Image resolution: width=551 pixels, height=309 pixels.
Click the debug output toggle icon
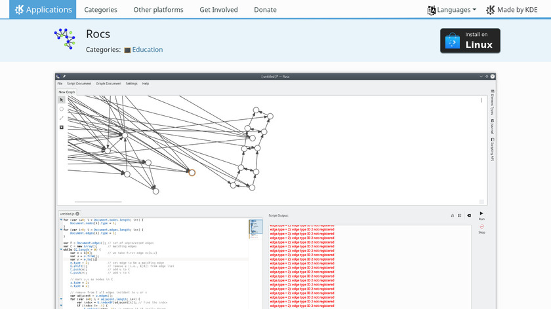(x=459, y=215)
